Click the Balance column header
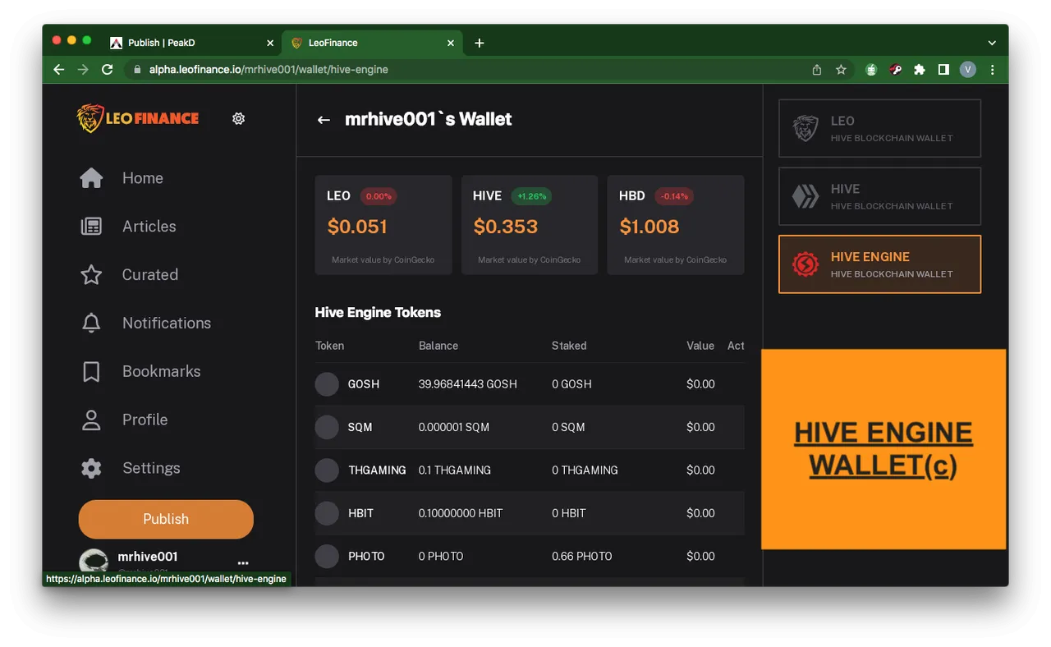1051x647 pixels. pos(438,346)
